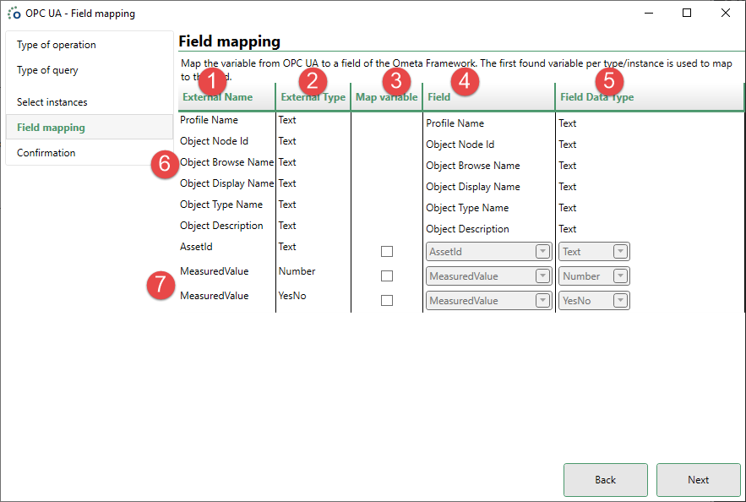Enable Map variable checkbox for AssetId
The image size is (746, 502).
coord(387,252)
